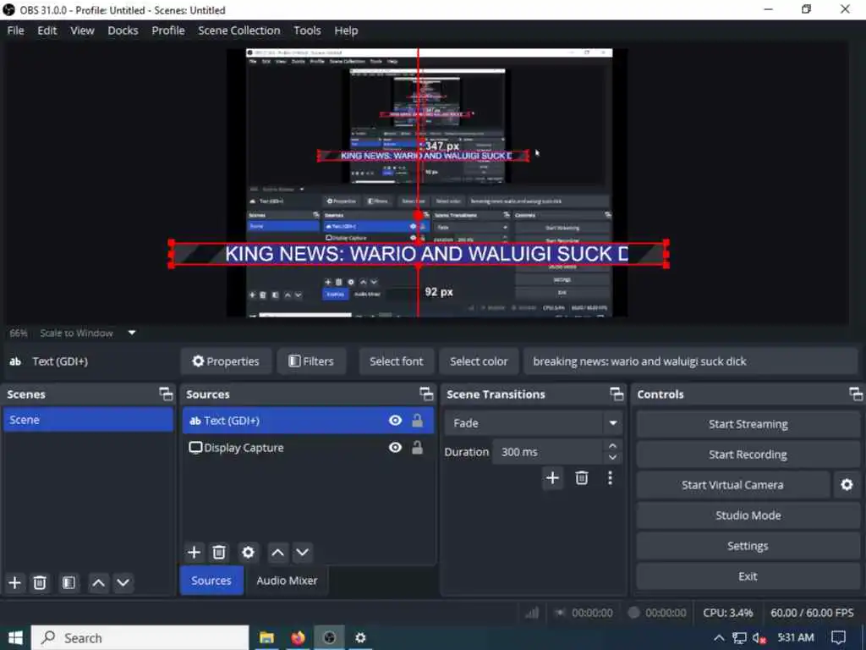866x650 pixels.
Task: Open transition options three-dot menu
Action: pyautogui.click(x=610, y=477)
